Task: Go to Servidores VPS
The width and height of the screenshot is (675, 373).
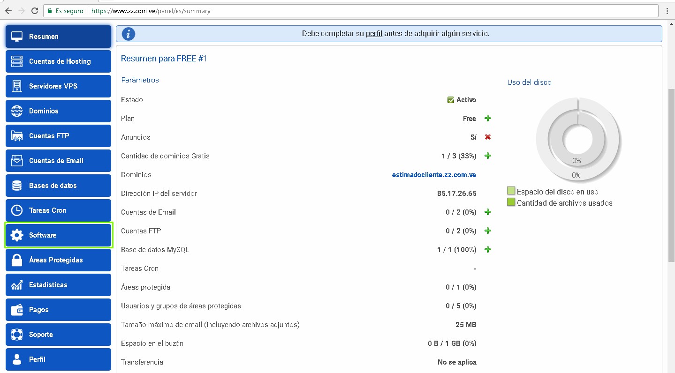Action: coord(58,86)
